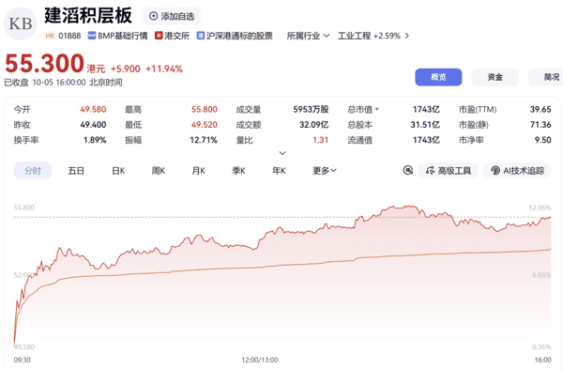Expand the 所属行业 dropdown
This screenshot has width=563, height=370.
click(x=308, y=36)
